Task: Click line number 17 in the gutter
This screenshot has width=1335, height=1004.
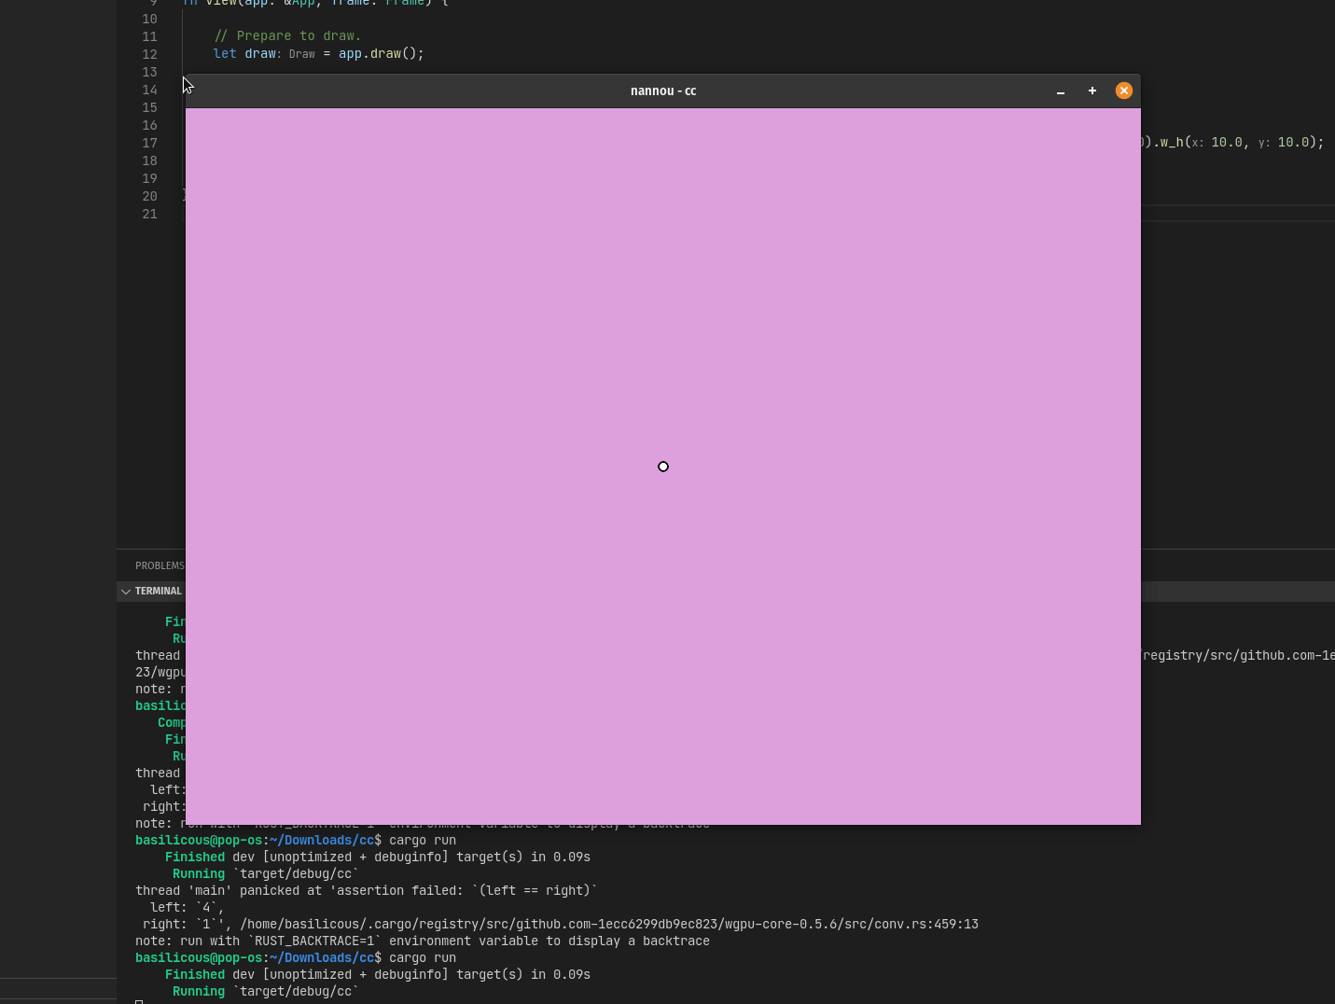Action: [x=149, y=143]
